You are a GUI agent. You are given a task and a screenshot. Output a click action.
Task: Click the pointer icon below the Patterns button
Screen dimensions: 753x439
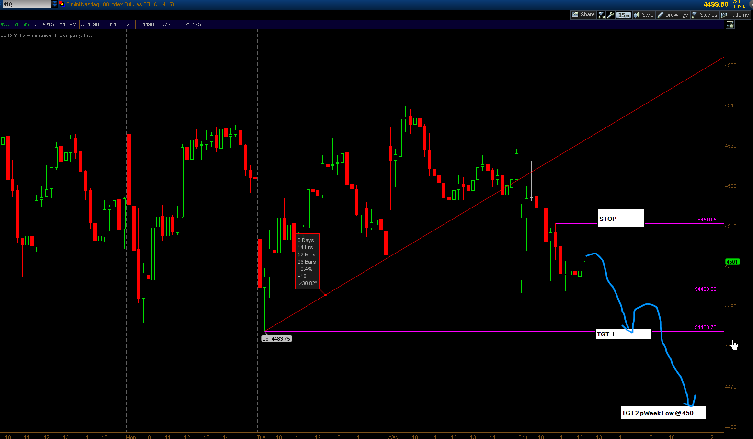(x=730, y=24)
